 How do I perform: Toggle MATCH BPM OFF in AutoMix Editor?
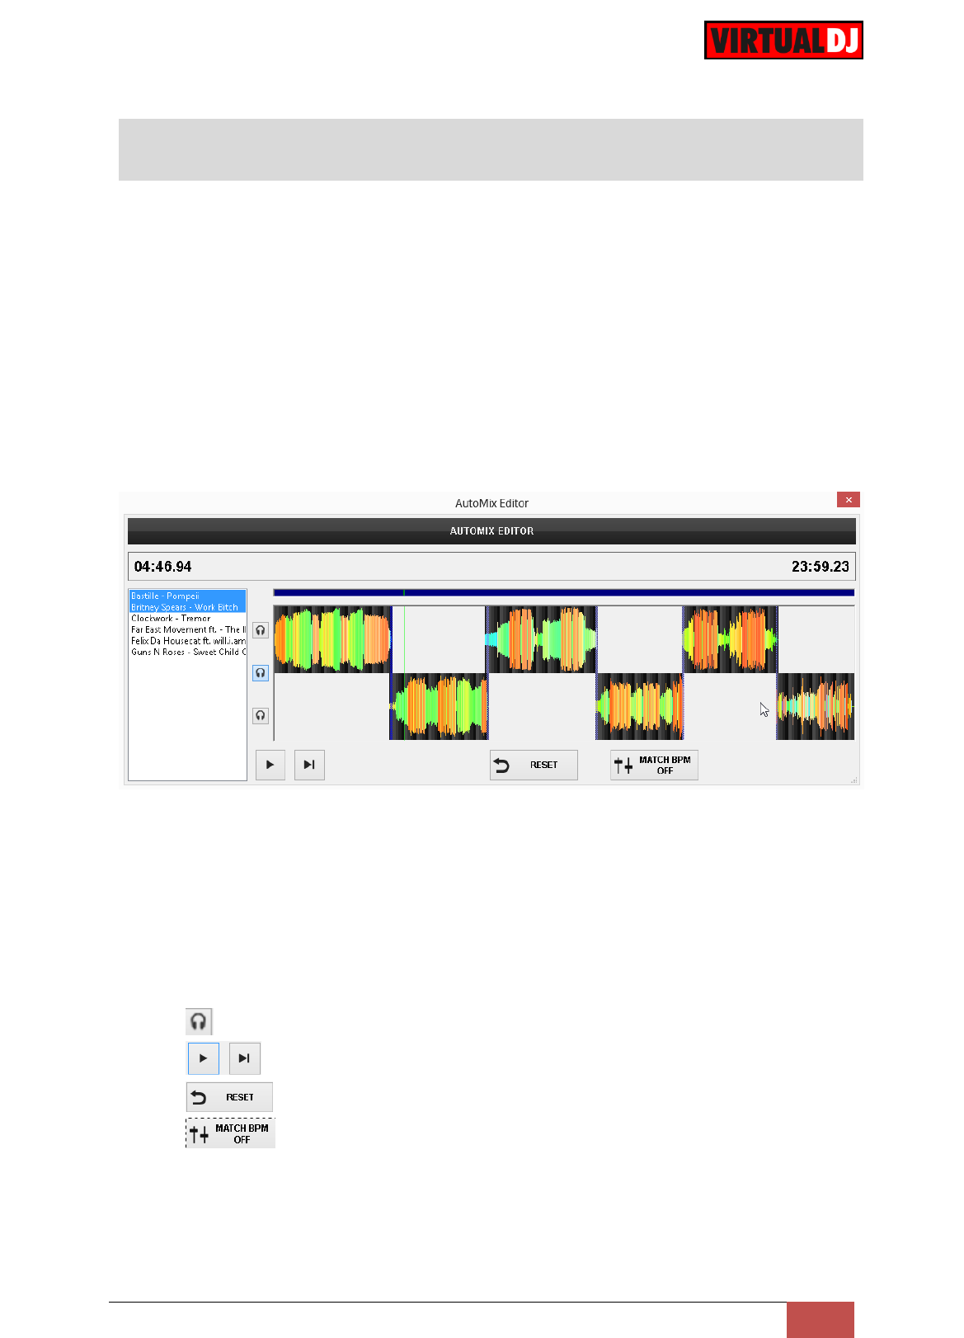pos(654,765)
